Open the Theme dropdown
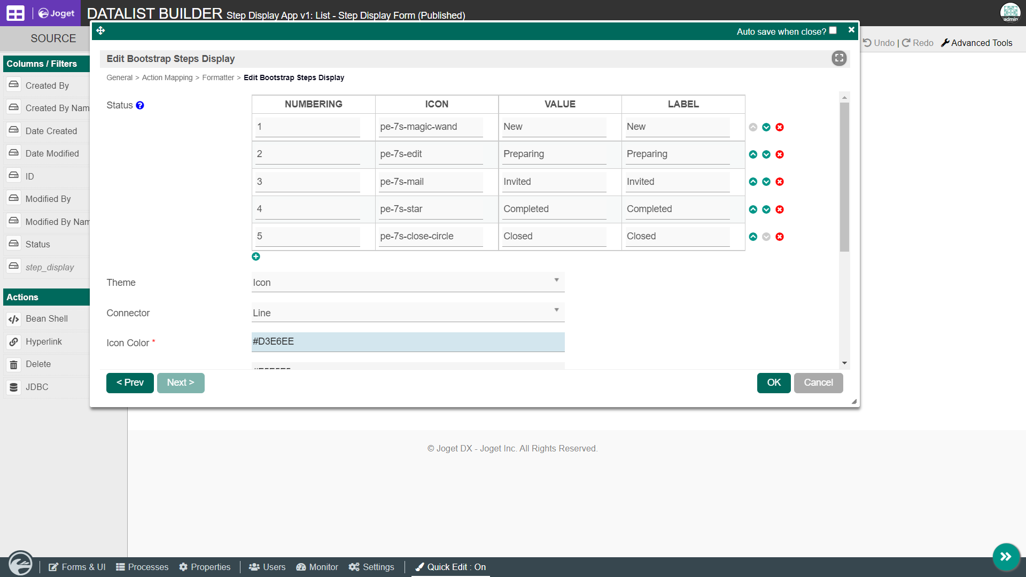 (x=408, y=283)
